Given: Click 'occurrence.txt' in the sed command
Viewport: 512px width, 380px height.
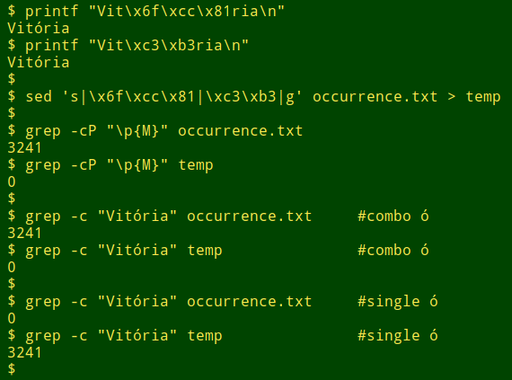Looking at the screenshot, I should coord(375,97).
